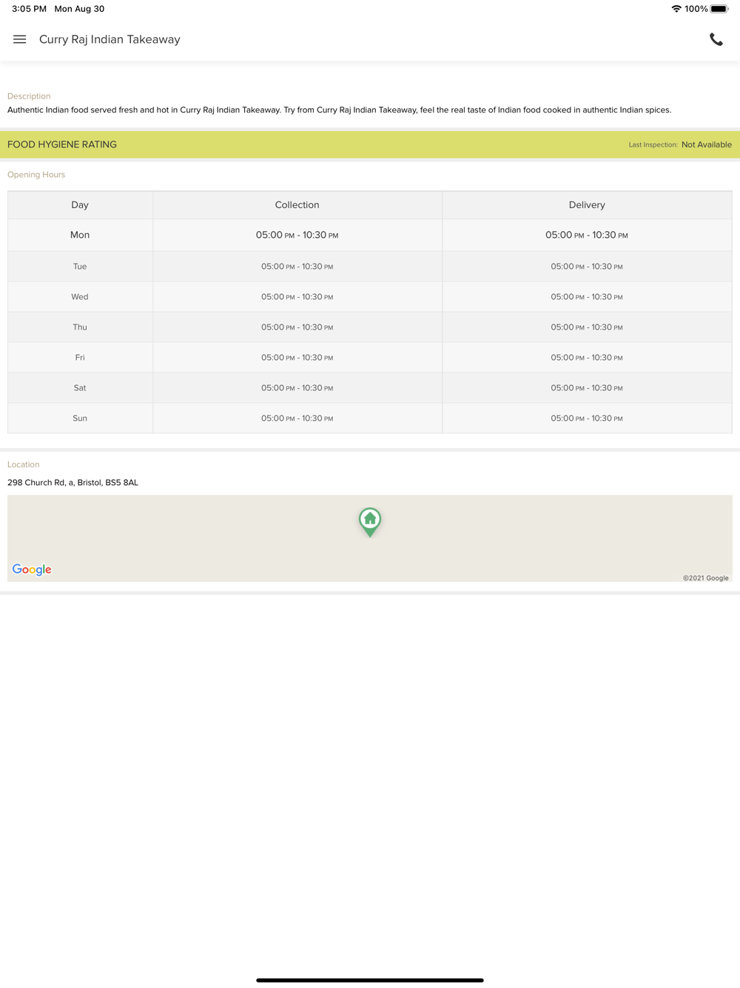This screenshot has width=740, height=988.
Task: Tap the home indicator bar
Action: pyautogui.click(x=370, y=980)
